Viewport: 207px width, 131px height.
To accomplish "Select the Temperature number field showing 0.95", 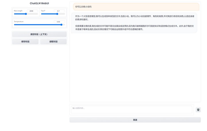I will [59, 22].
